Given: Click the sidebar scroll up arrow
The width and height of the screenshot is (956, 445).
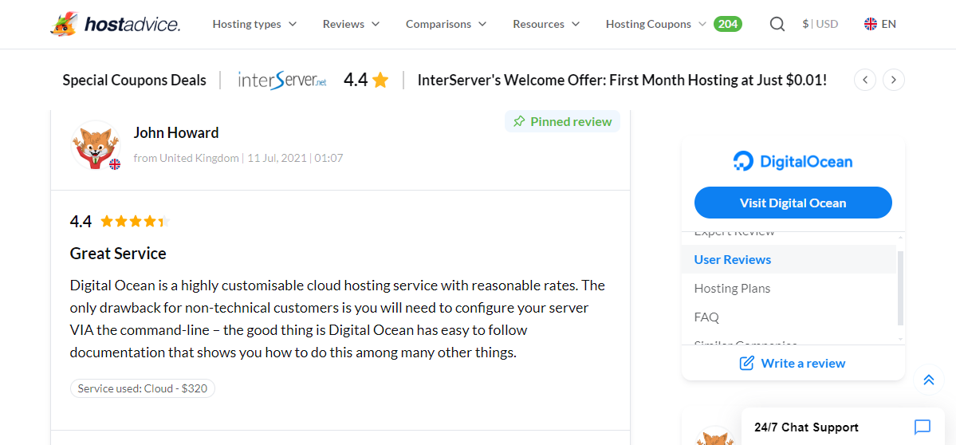Looking at the screenshot, I should 900,237.
